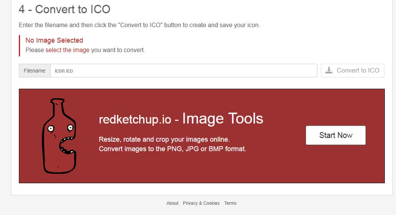
Task: Click the "Enter the filename" instruction text
Action: 139,25
